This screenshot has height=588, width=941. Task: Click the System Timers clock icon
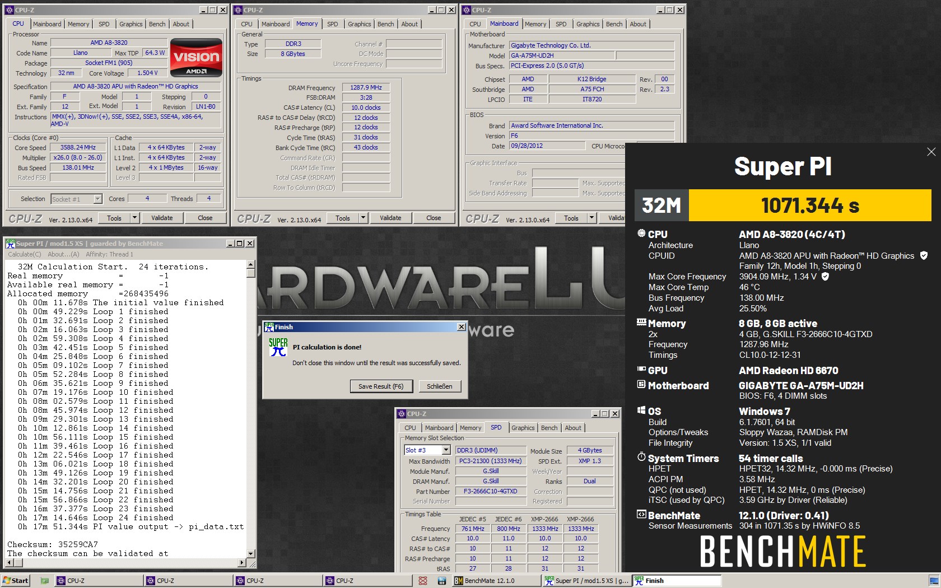coord(641,457)
